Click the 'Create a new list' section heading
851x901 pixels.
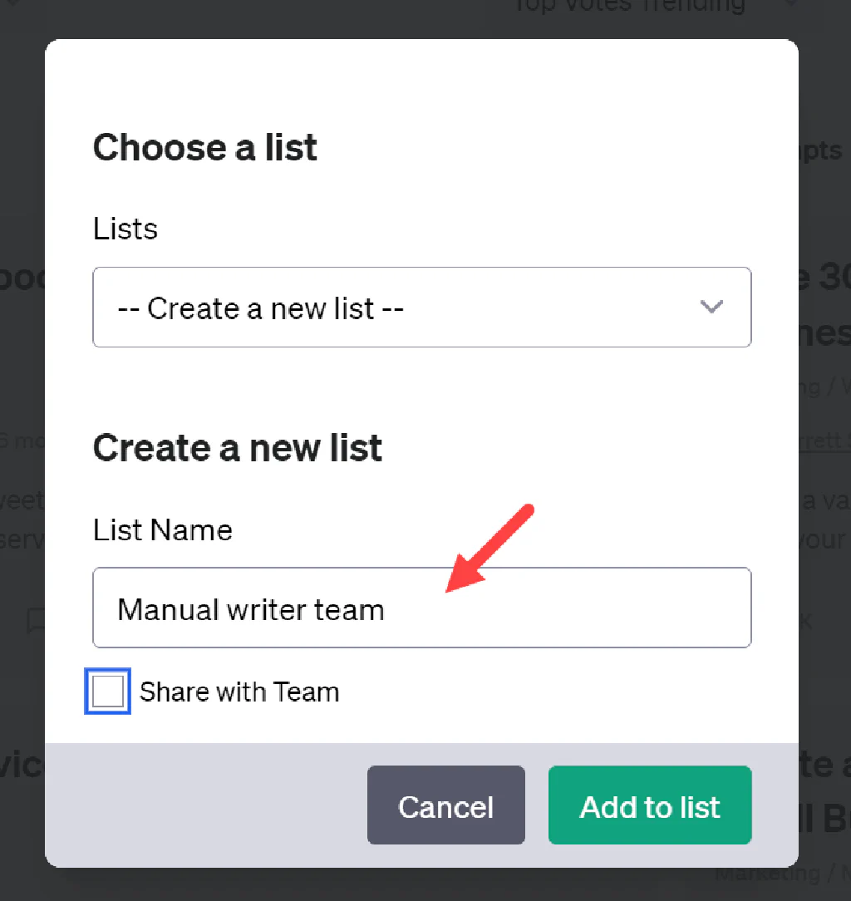tap(238, 448)
